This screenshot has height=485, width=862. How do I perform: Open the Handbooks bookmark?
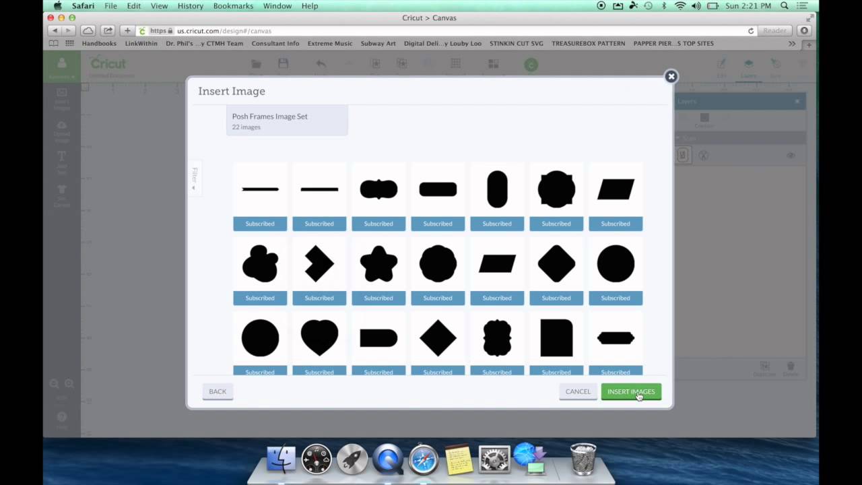[x=99, y=43]
